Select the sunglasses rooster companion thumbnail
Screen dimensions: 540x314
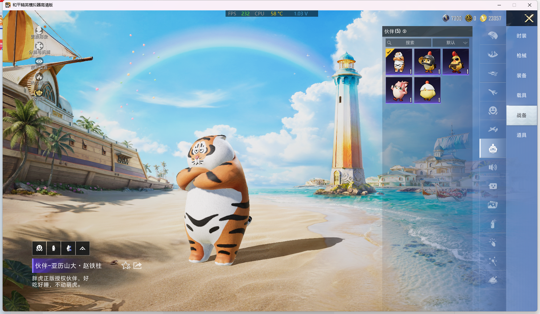pyautogui.click(x=456, y=62)
